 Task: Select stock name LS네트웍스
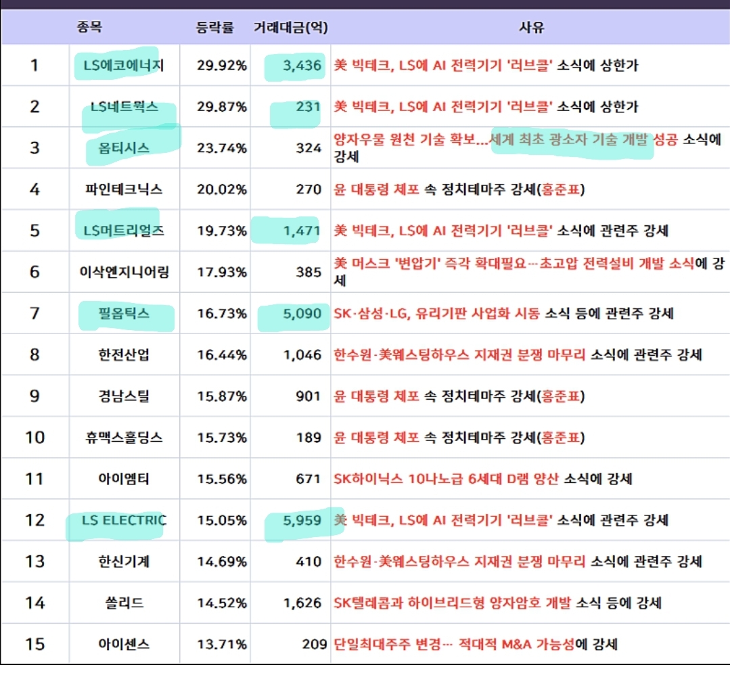click(124, 107)
